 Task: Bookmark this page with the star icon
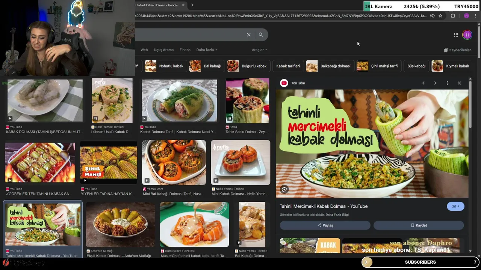tap(440, 16)
